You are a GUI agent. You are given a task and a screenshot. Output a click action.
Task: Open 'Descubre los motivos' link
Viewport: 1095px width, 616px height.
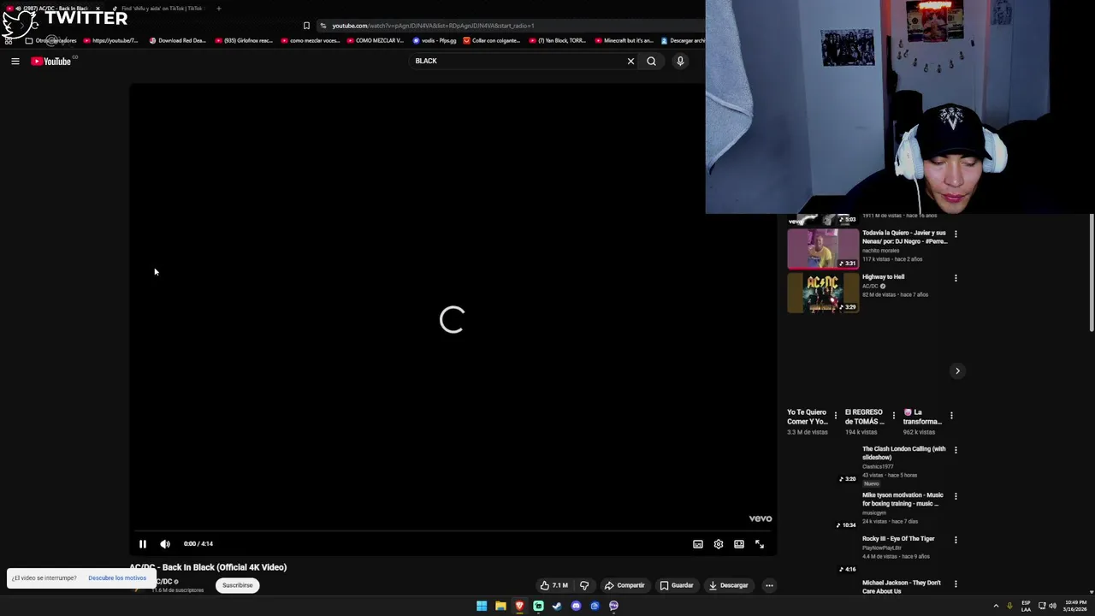(117, 578)
